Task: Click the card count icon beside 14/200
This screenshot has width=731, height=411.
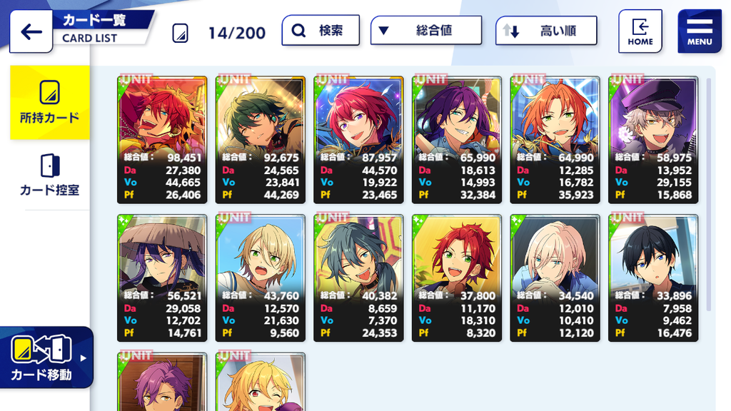Action: click(181, 33)
